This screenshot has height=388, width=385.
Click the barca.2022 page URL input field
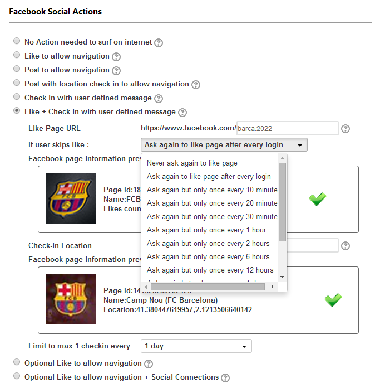(288, 128)
